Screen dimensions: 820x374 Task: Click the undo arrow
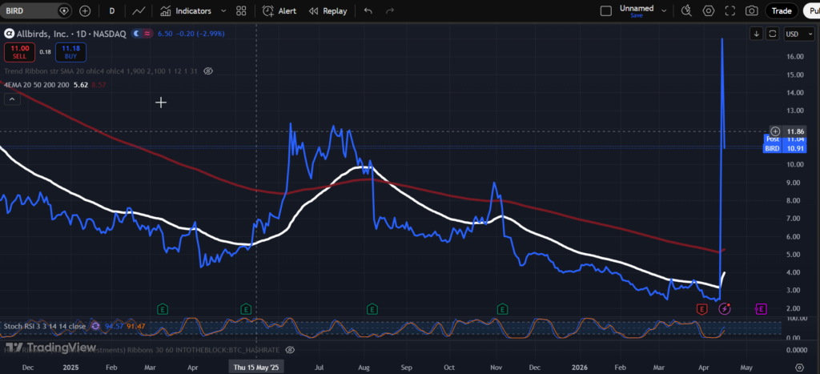pos(368,11)
